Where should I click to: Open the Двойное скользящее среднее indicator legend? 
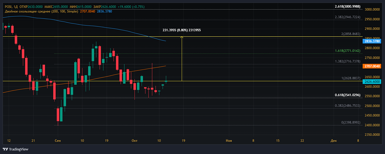[42, 11]
